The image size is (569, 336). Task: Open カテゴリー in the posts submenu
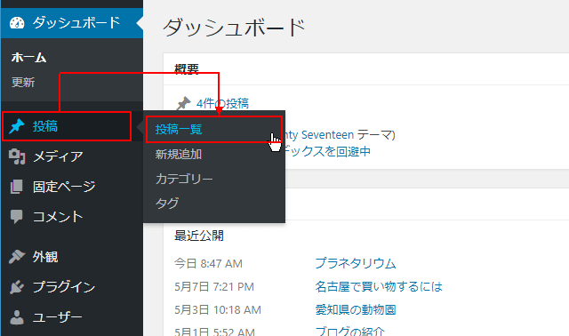[x=184, y=179]
